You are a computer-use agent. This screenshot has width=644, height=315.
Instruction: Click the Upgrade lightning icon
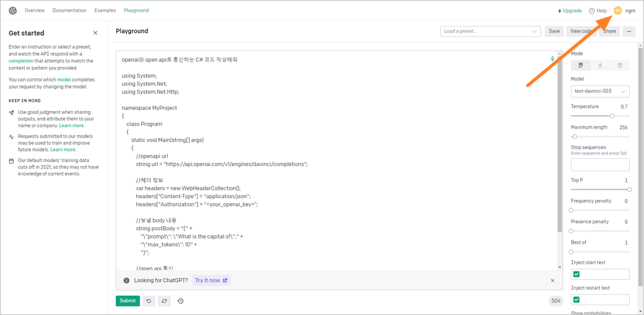coord(559,11)
